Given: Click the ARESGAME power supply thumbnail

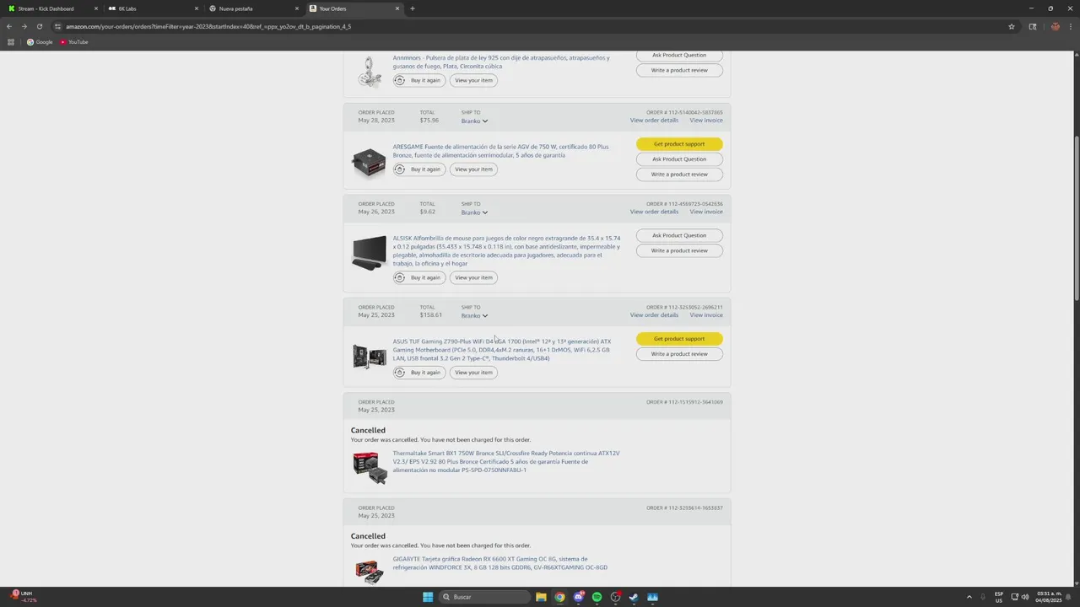Looking at the screenshot, I should point(369,162).
